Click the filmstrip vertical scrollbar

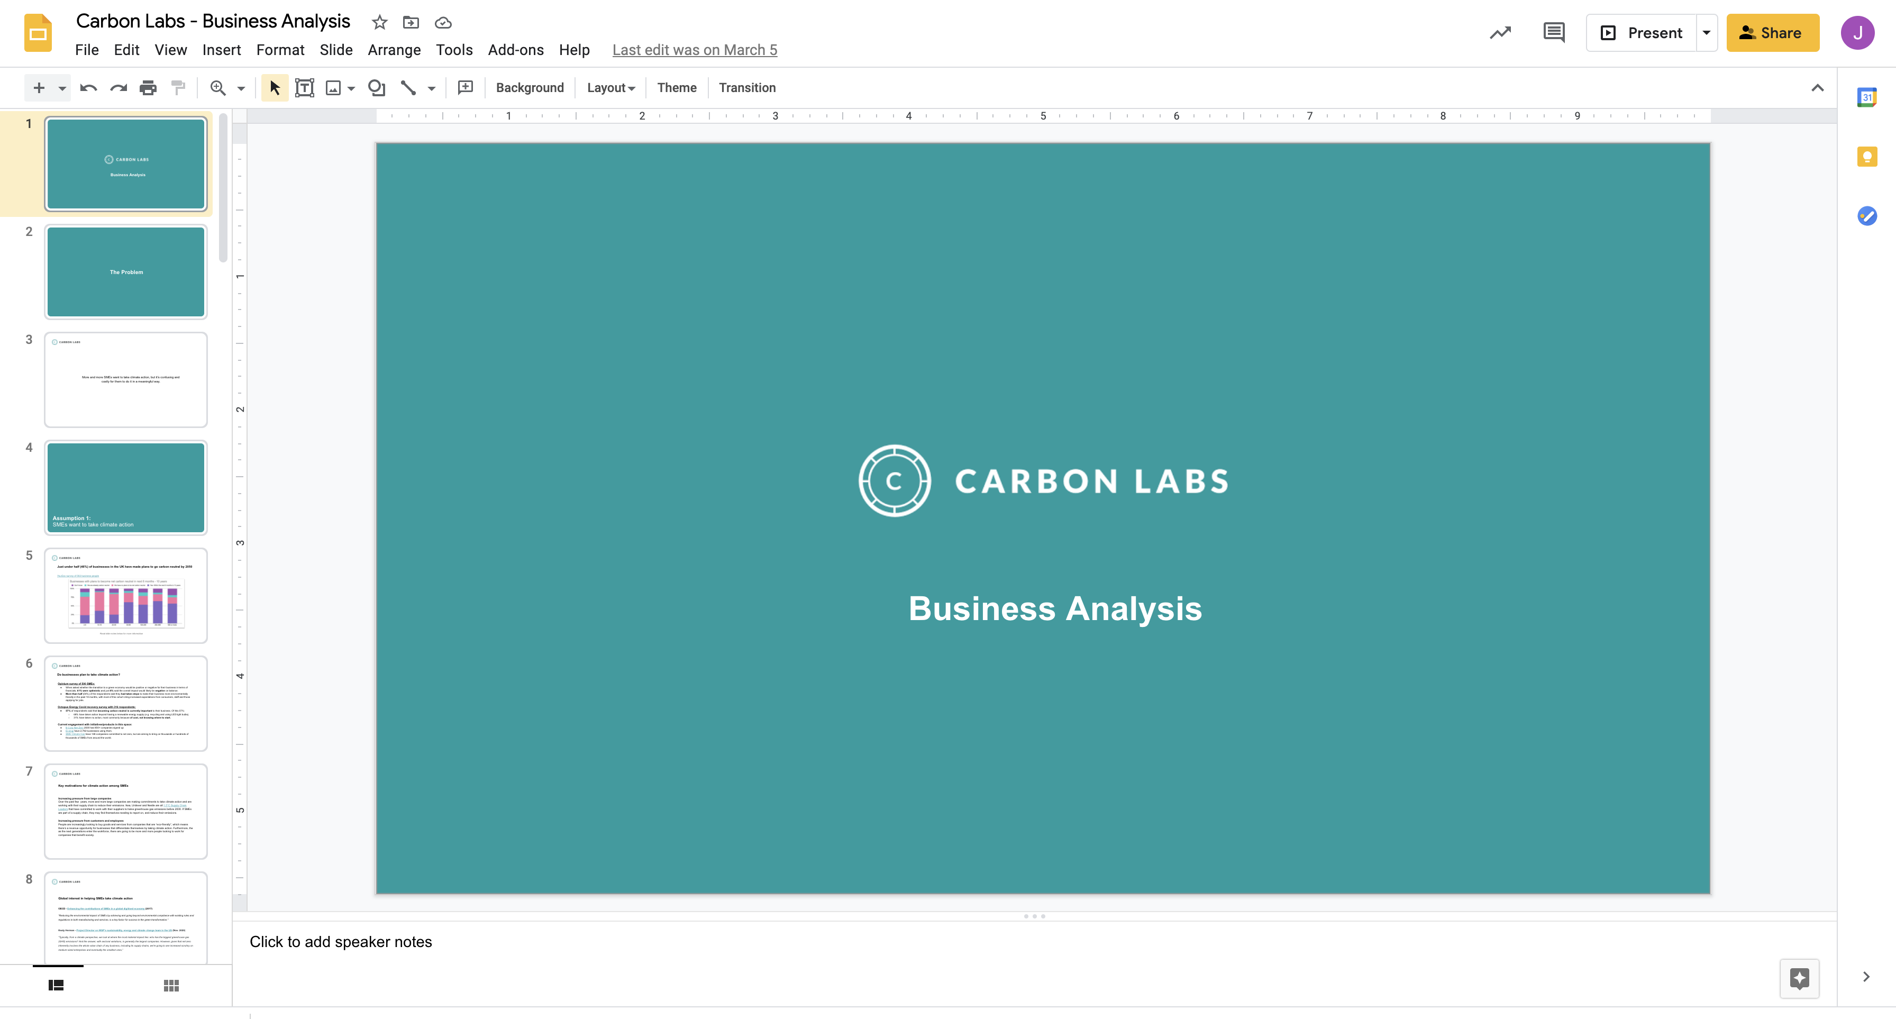223,188
